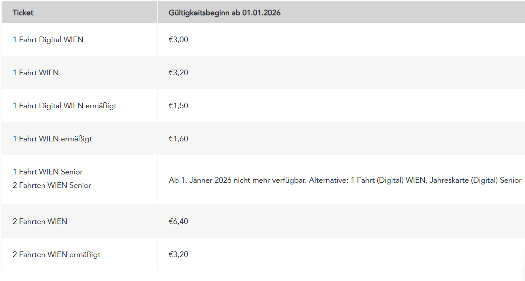Click the 1 Fahrt WIEN ermäßigt label
Image resolution: width=525 pixels, height=281 pixels.
[52, 139]
